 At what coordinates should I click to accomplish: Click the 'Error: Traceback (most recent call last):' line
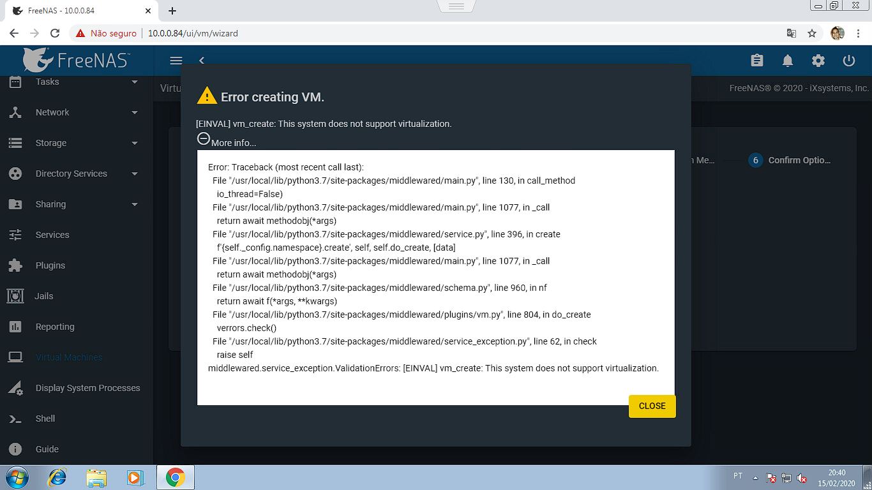[286, 167]
